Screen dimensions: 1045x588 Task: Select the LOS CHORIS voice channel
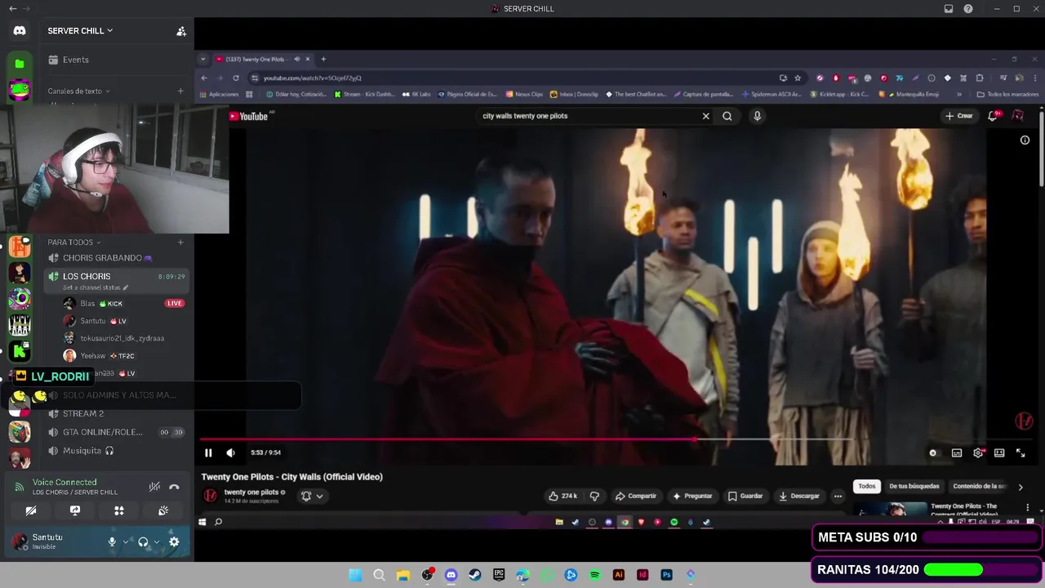[x=117, y=280]
